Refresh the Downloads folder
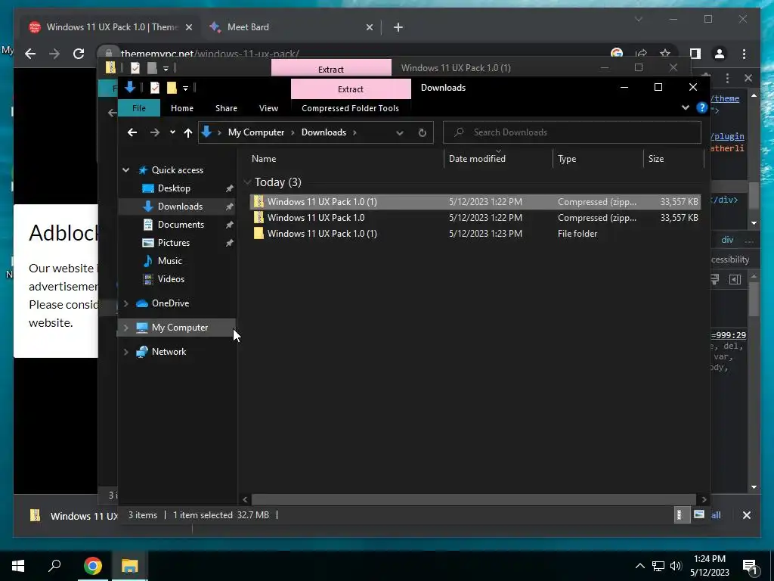 click(422, 132)
